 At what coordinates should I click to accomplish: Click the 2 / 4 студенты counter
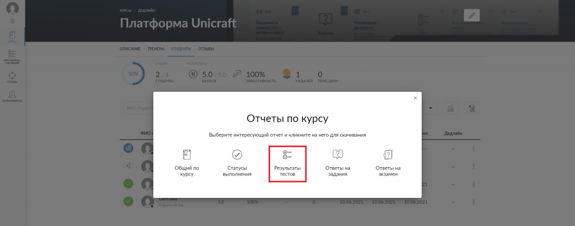pos(164,76)
